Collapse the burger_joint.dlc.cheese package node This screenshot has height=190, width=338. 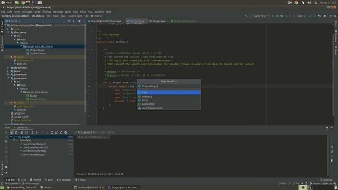(21, 46)
